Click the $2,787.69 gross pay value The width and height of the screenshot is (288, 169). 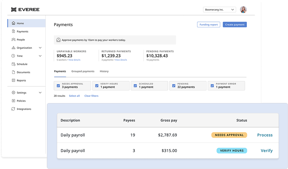[167, 135]
